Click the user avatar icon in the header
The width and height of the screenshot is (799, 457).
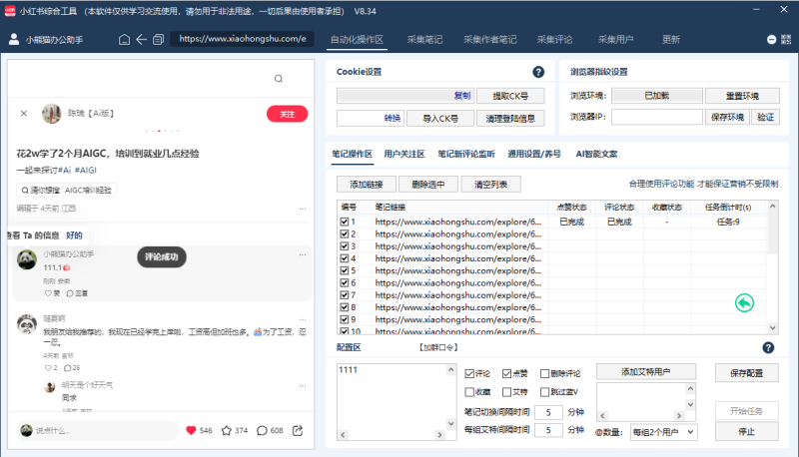click(14, 39)
